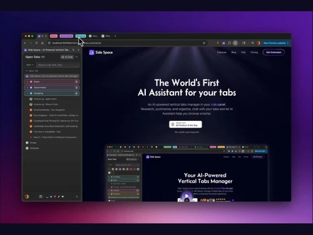Click the pink heart icon in panel footer

pyautogui.click(x=55, y=197)
